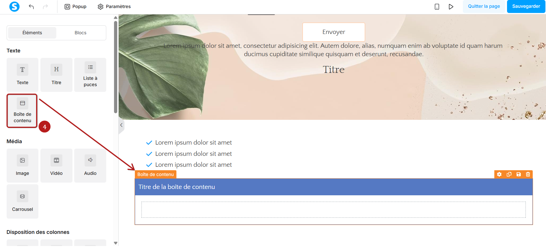Screen dimensions: 546x248
Task: Pick the Liste à puces element
Action: [x=90, y=75]
